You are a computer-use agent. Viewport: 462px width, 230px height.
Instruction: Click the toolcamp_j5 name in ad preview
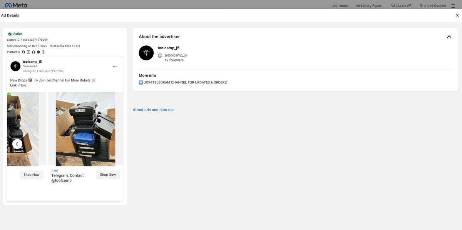(x=32, y=62)
